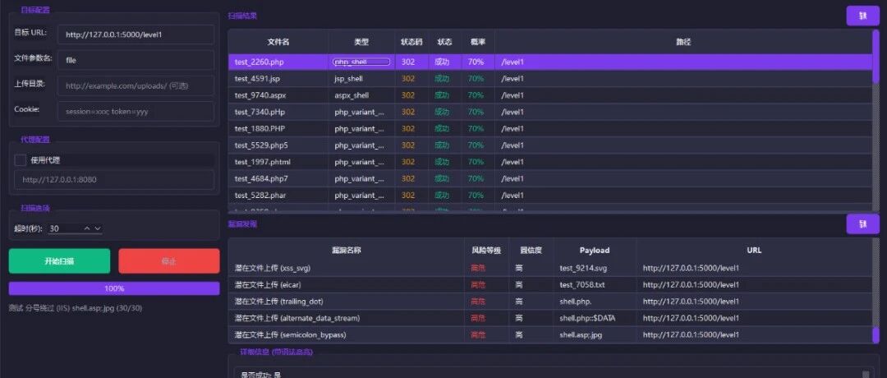887x378 pixels.
Task: Click php_variant type in test_1997.phtml row
Action: pyautogui.click(x=359, y=162)
